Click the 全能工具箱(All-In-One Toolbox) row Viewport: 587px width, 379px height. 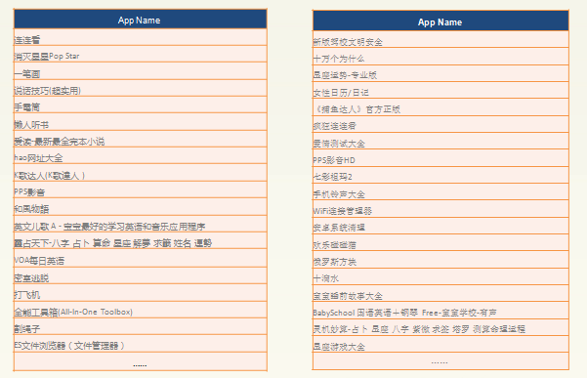[140, 310]
